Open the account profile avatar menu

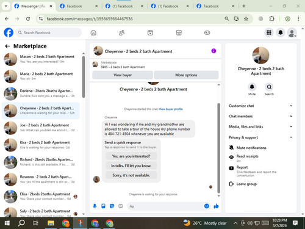(x=292, y=32)
